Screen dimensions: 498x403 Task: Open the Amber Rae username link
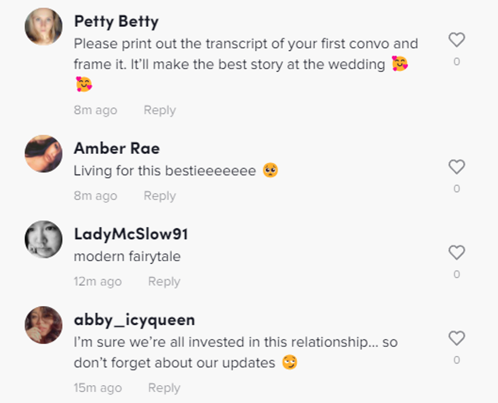click(116, 148)
